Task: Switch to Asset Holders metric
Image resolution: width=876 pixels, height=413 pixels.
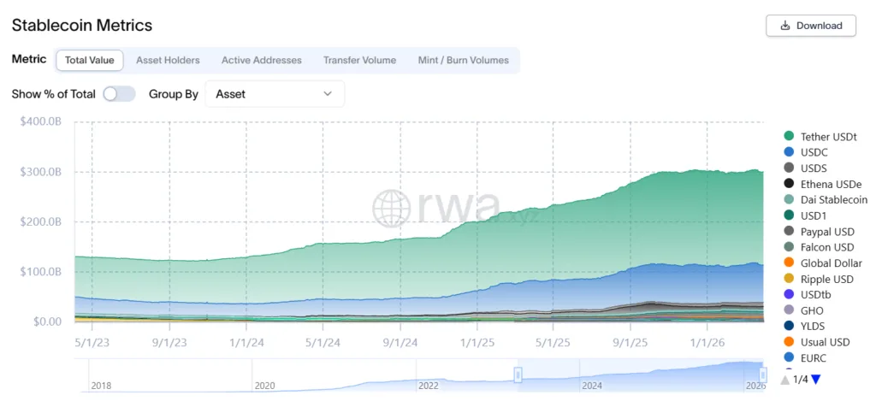Action: click(168, 60)
